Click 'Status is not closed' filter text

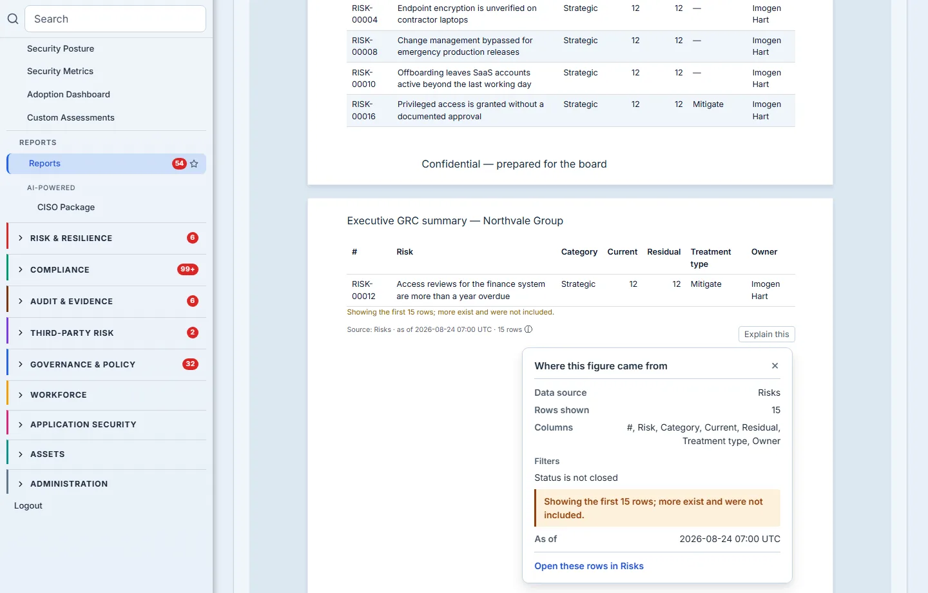click(576, 478)
